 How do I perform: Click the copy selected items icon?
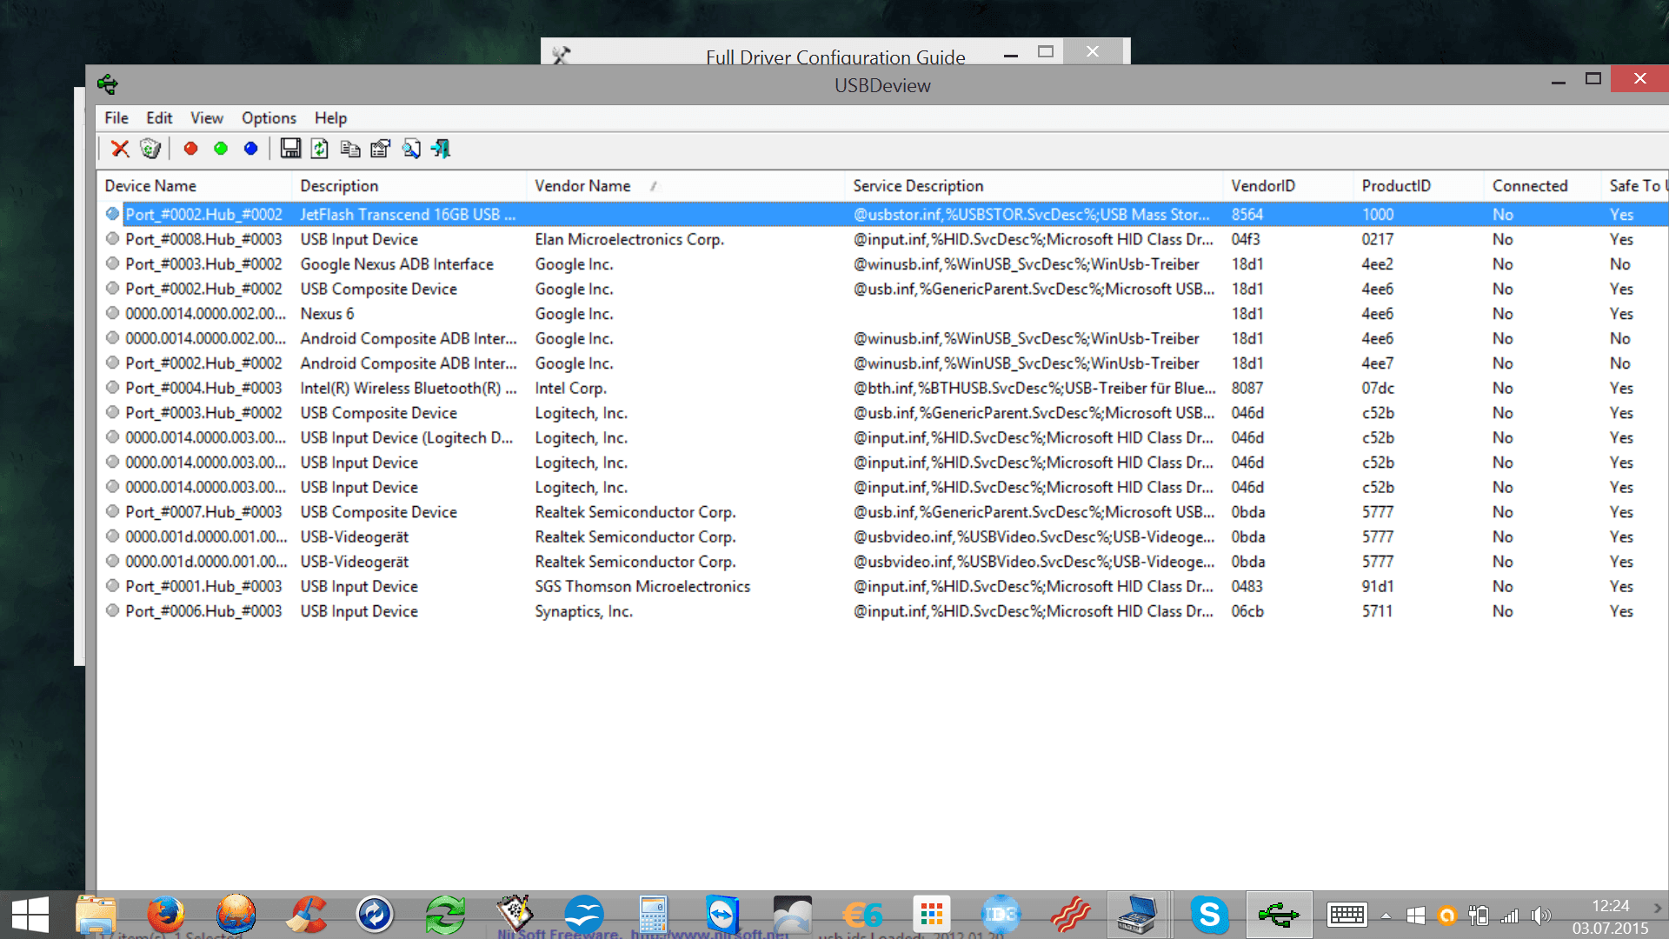tap(350, 149)
